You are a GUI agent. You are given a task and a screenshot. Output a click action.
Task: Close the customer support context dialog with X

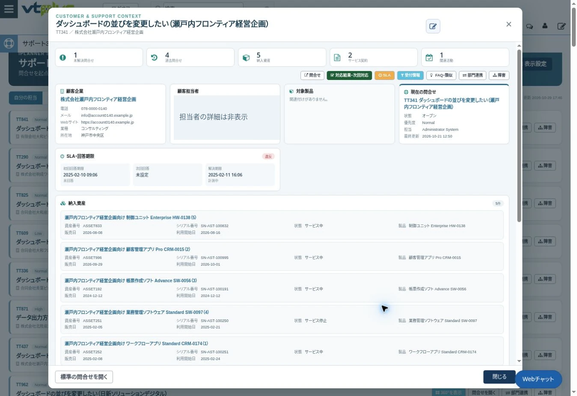[509, 24]
